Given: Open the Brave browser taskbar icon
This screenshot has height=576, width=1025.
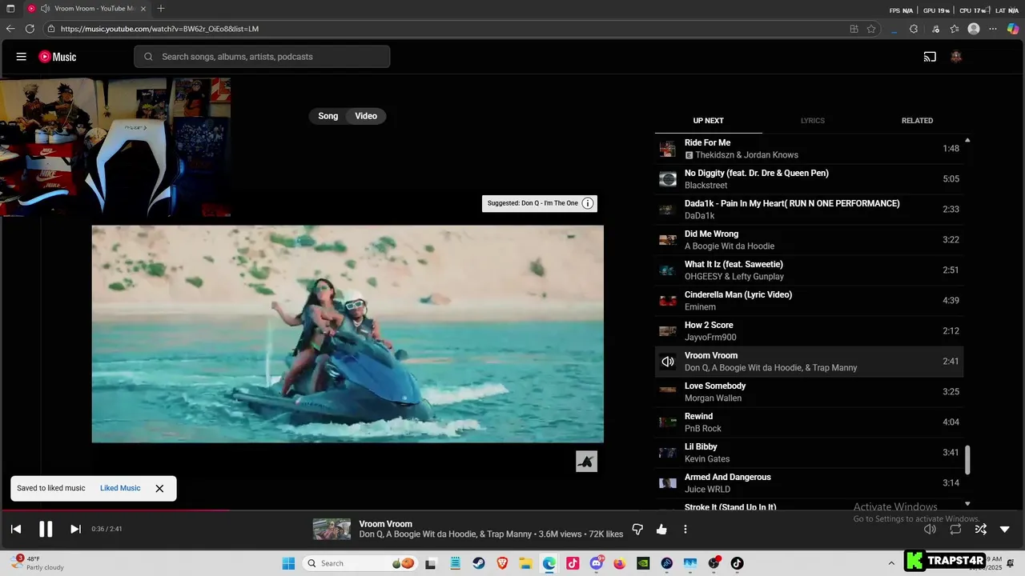Looking at the screenshot, I should coord(502,563).
